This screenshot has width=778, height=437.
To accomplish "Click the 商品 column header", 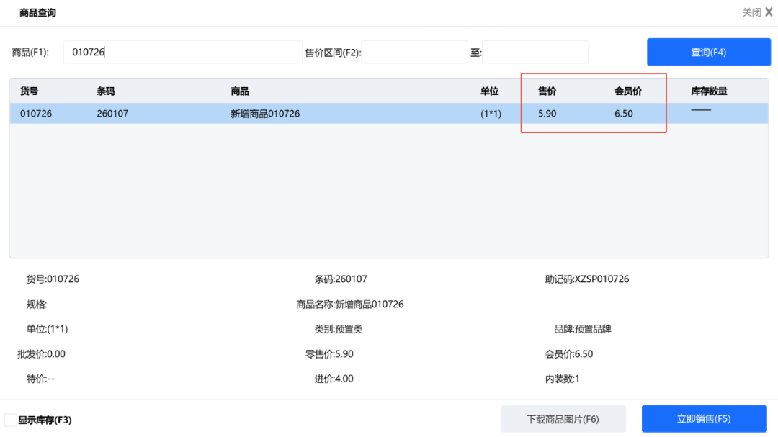I will pos(240,91).
